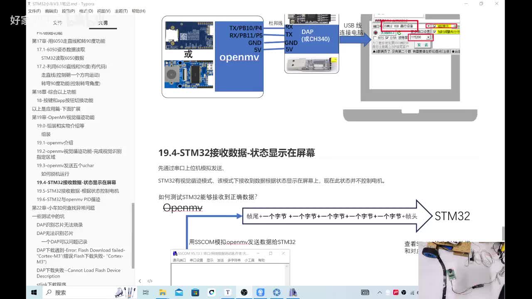Open 多字符串 menu in the lower SSCOM image

coord(234,260)
